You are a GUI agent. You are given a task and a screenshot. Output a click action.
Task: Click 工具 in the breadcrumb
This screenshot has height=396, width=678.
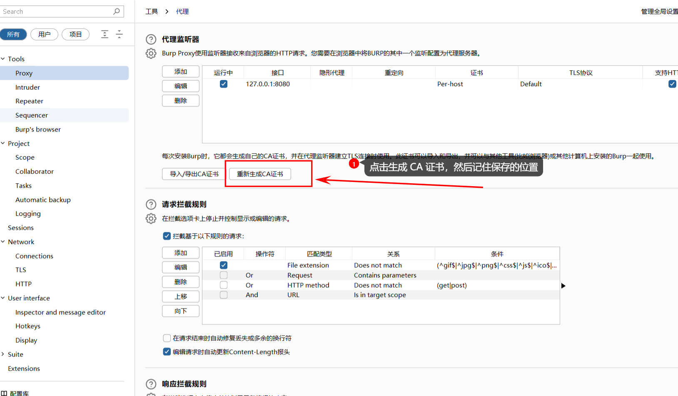click(152, 12)
